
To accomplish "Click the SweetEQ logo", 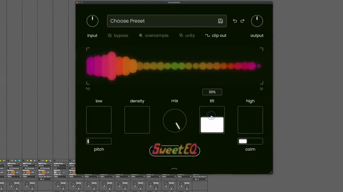I will tap(175, 150).
